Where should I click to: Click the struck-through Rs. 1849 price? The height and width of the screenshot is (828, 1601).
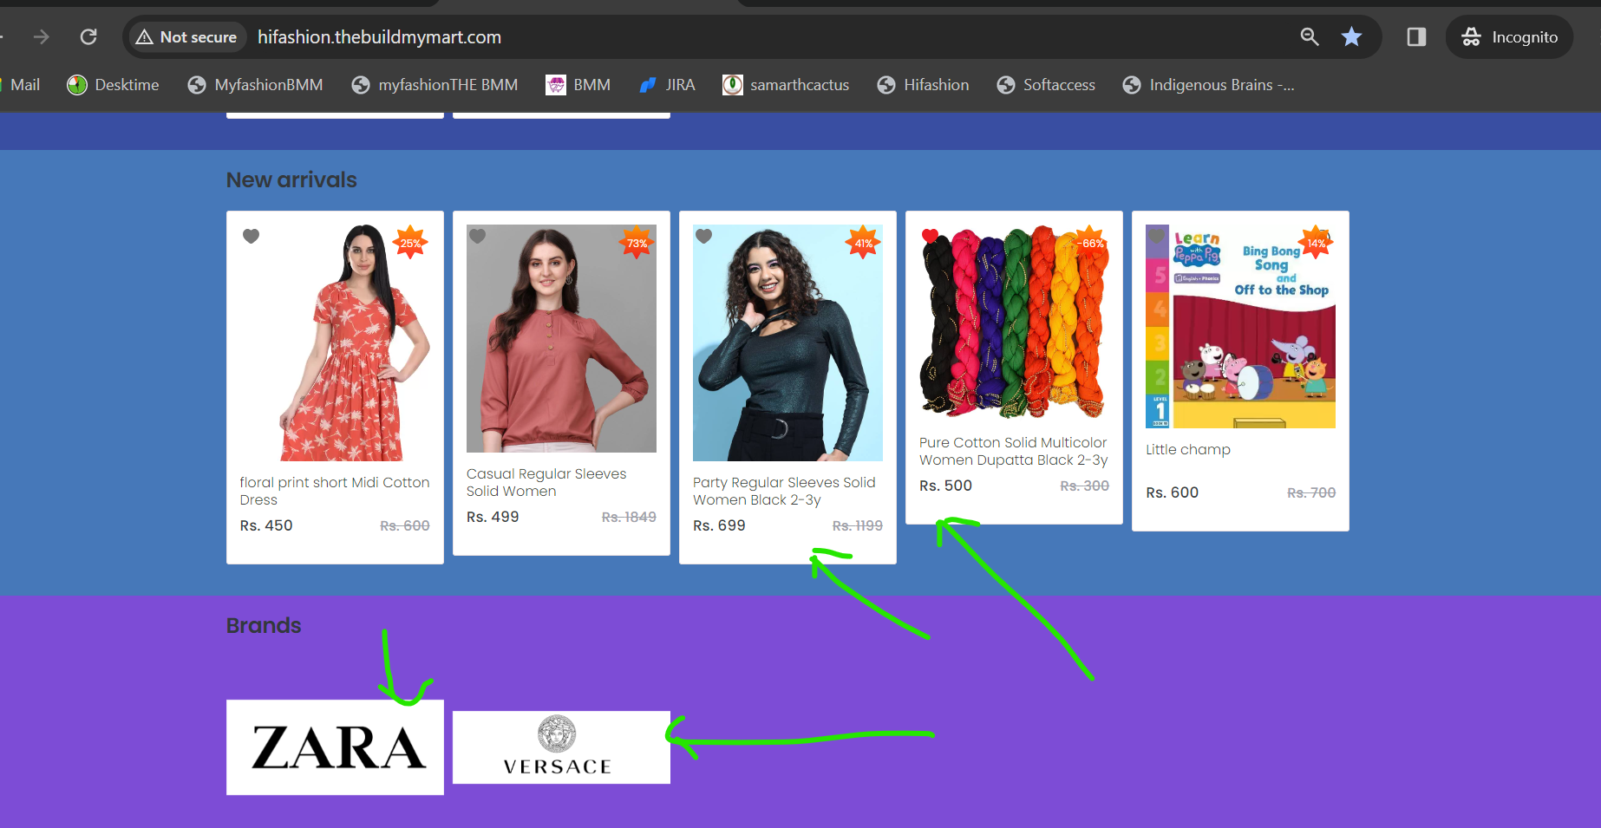pyautogui.click(x=629, y=517)
